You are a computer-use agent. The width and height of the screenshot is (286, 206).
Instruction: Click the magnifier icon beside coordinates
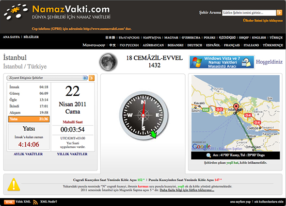click(208, 155)
